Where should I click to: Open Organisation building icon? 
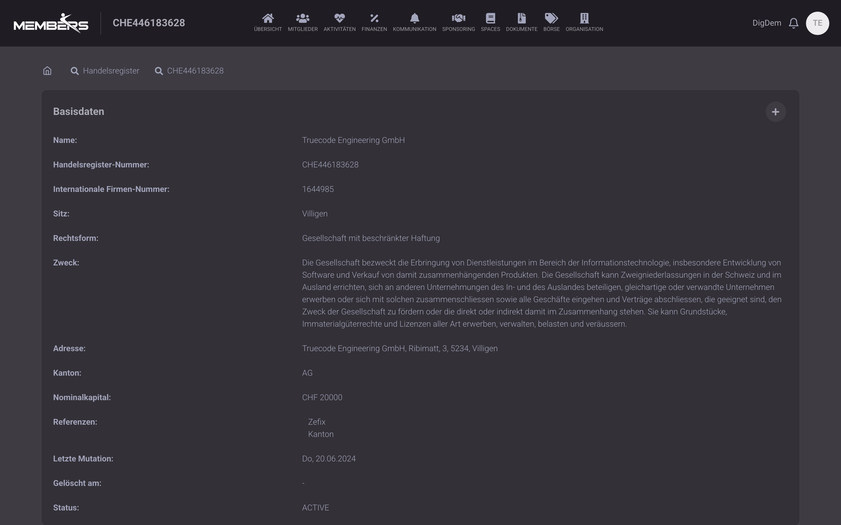coord(584,18)
